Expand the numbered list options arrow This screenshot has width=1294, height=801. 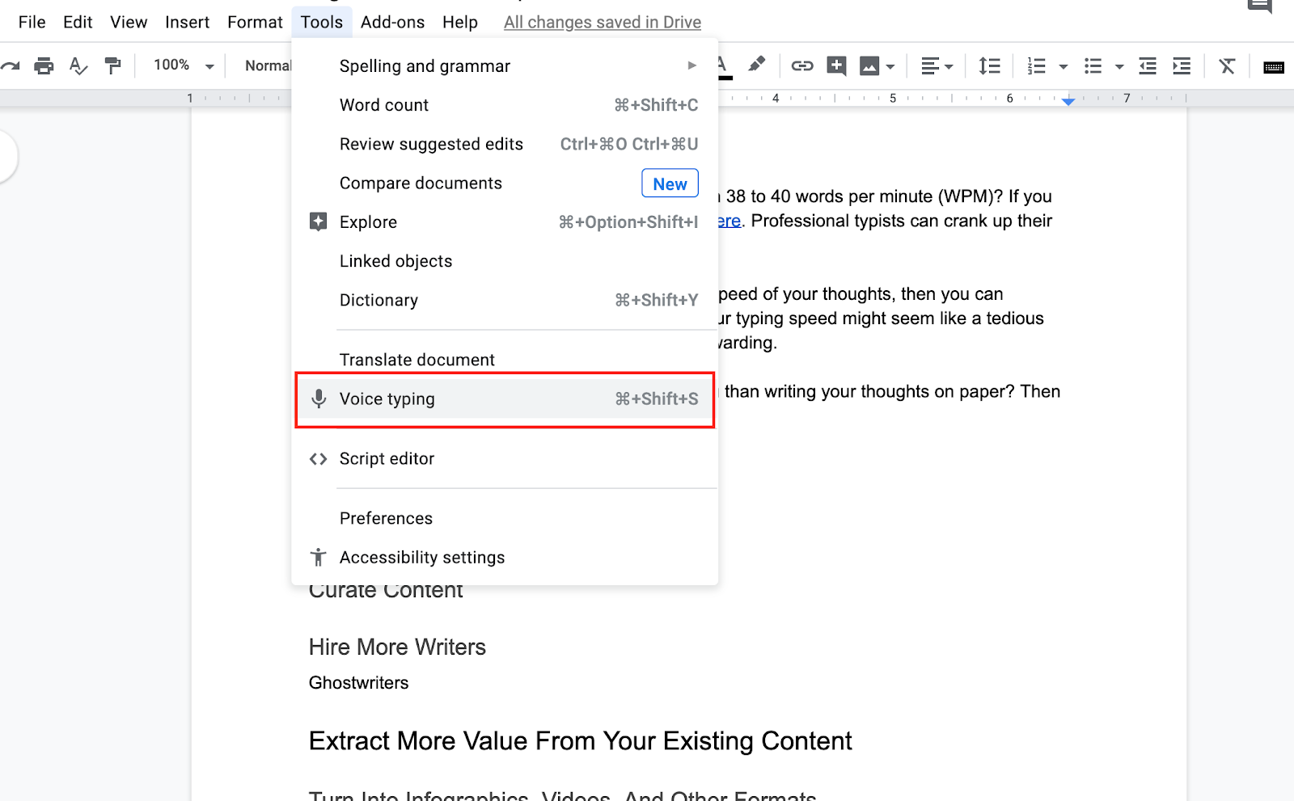(x=1064, y=66)
